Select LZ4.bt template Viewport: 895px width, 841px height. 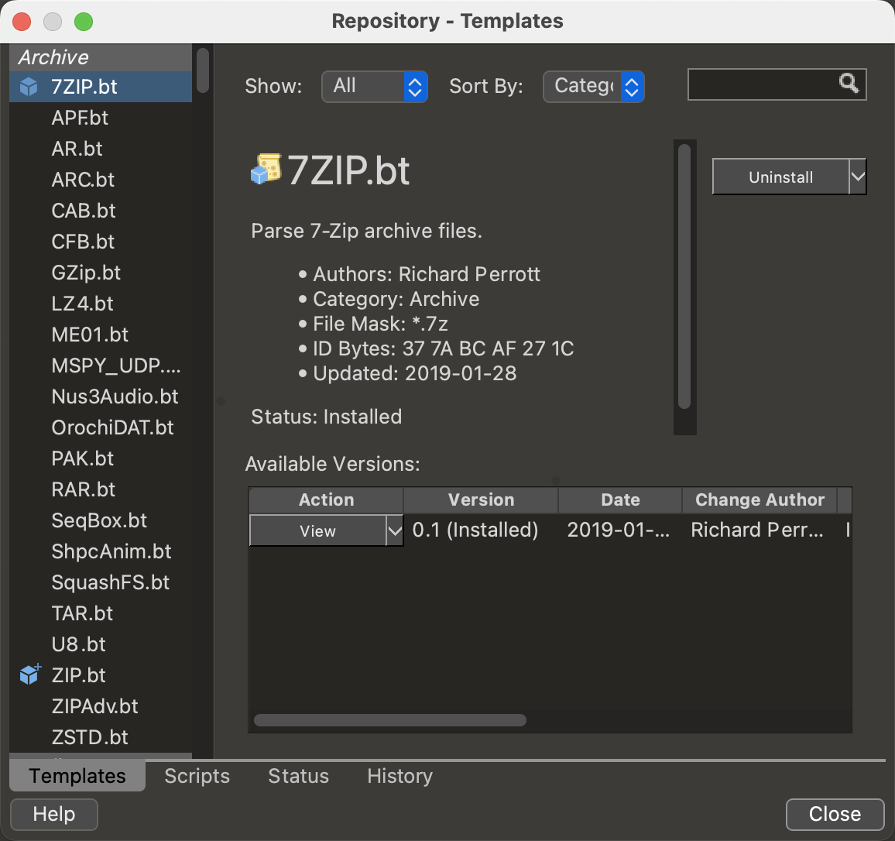click(101, 303)
